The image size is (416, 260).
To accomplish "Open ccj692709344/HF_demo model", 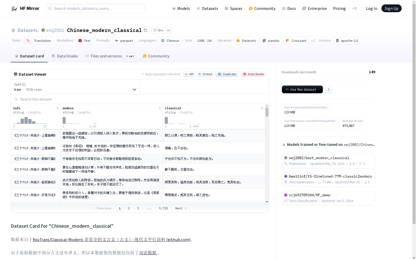I will click(328, 198).
